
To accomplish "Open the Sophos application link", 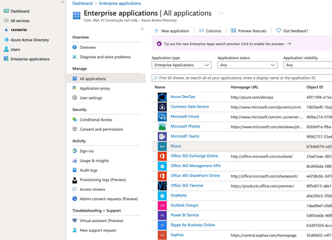I will pyautogui.click(x=177, y=235).
